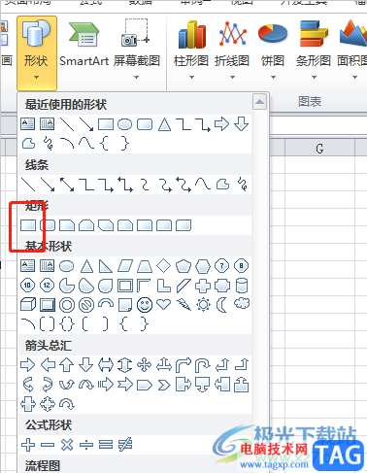367x473 pixels.
Task: Pick cloud shape in 基本形状
Action: 242,304
